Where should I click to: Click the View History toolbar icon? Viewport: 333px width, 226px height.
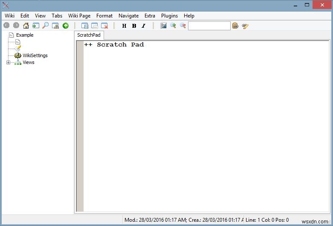coord(55,26)
